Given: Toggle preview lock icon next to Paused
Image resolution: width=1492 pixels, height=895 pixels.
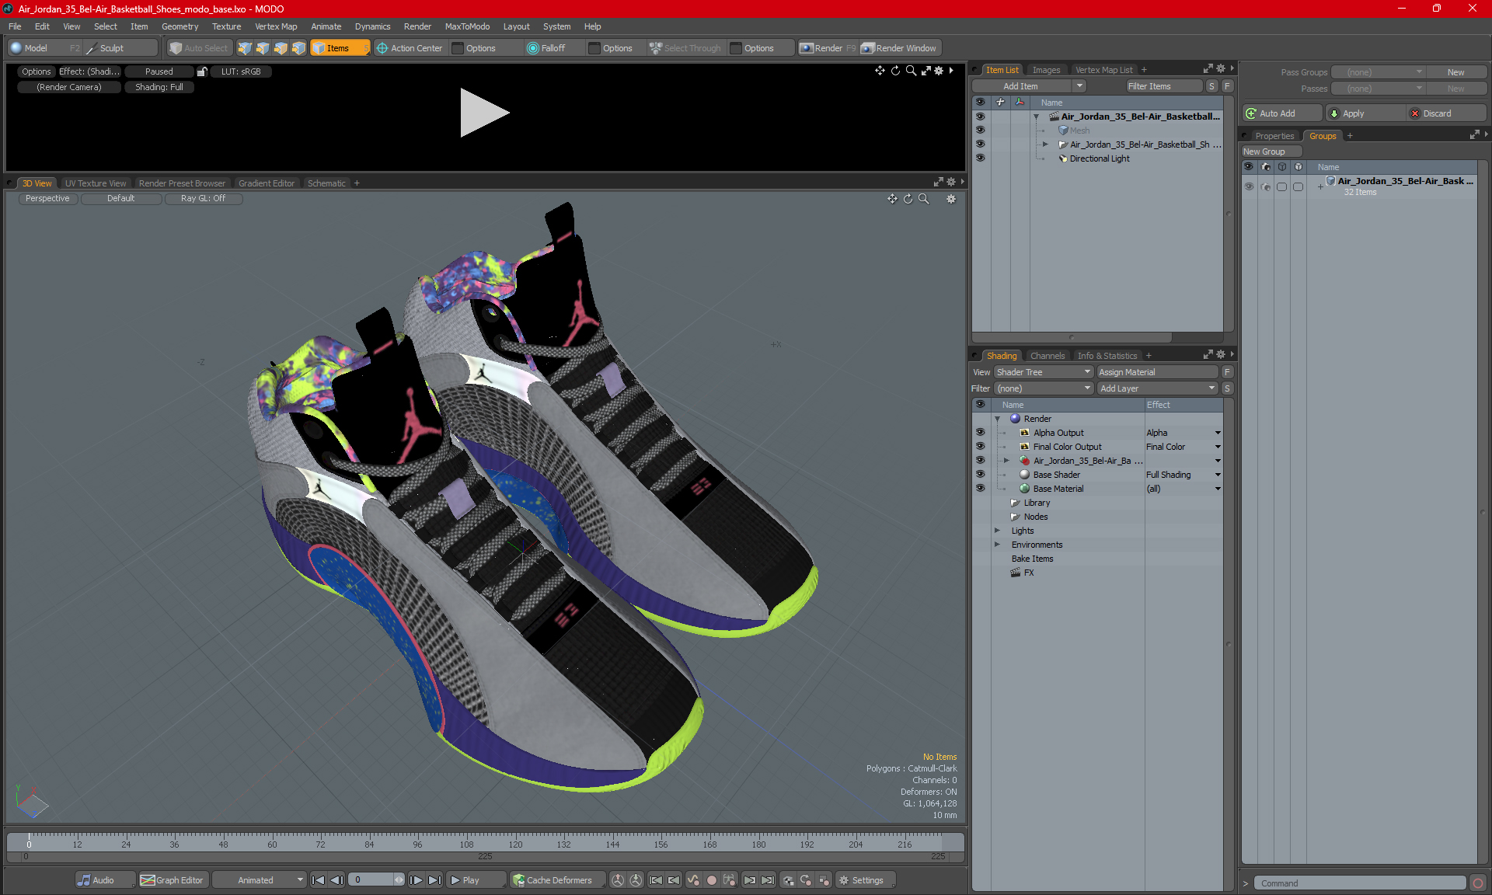Looking at the screenshot, I should point(202,71).
